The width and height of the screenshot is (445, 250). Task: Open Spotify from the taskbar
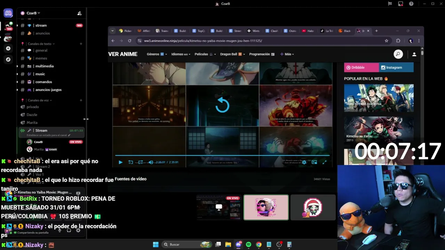pos(248,244)
